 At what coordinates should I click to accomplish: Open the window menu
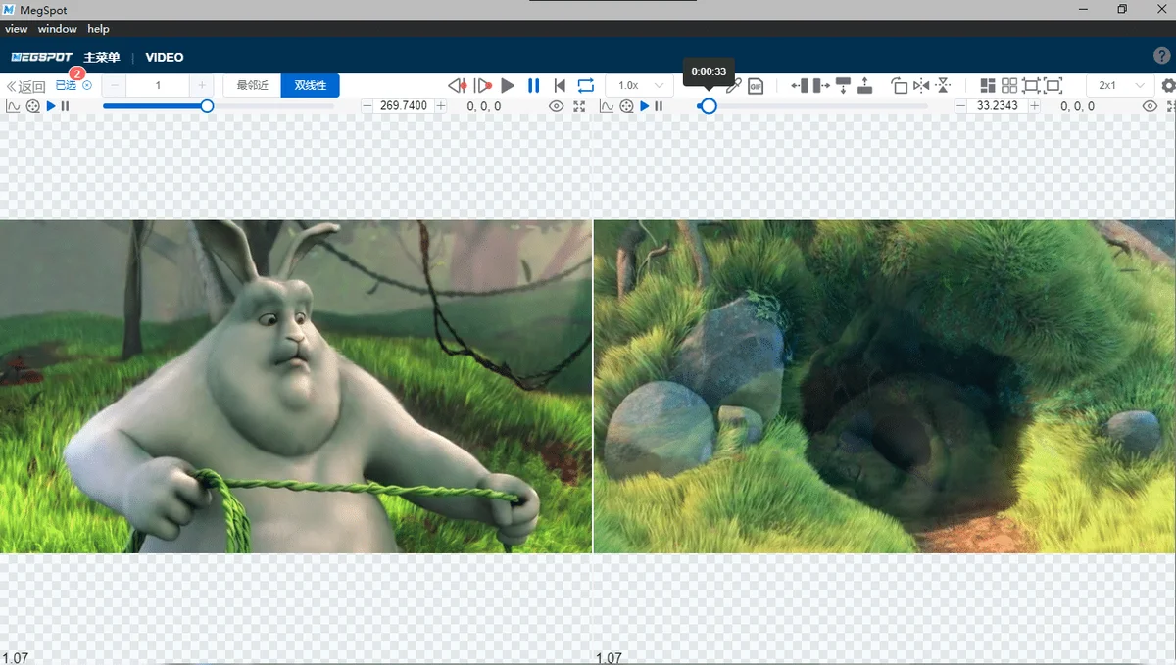(x=58, y=29)
